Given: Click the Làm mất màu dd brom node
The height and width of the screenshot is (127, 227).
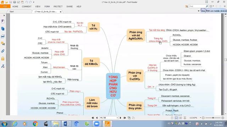Looking at the screenshot, I should click(92, 103).
